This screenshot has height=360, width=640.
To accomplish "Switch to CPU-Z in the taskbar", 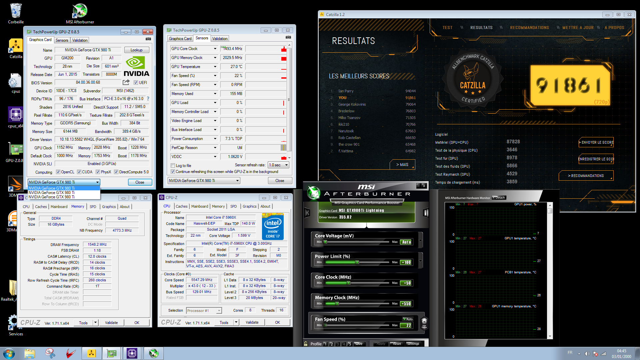I will (132, 353).
